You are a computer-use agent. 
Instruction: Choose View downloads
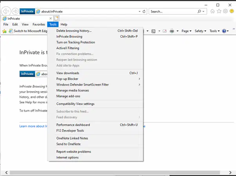click(95, 73)
